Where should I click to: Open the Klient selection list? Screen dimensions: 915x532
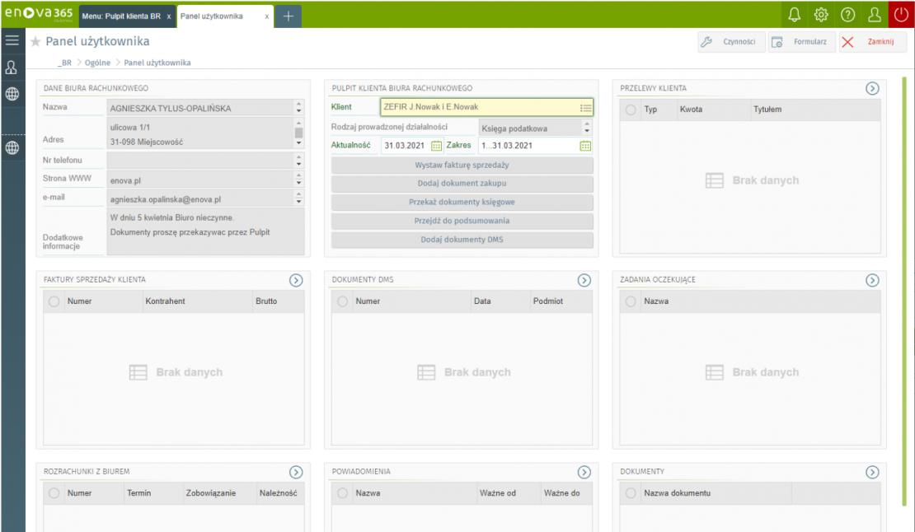coord(585,107)
